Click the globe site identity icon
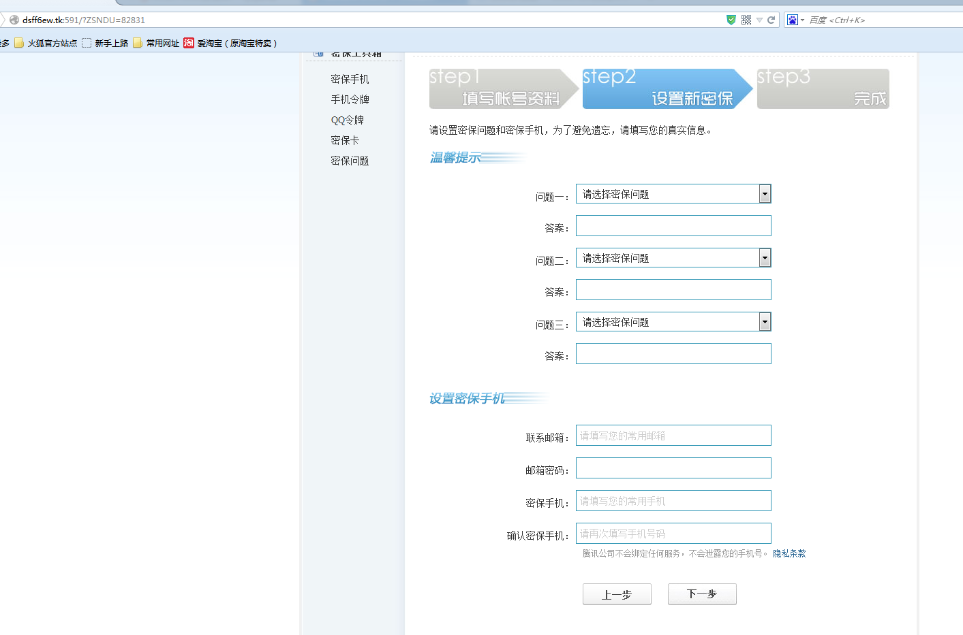This screenshot has height=635, width=963. pyautogui.click(x=14, y=20)
